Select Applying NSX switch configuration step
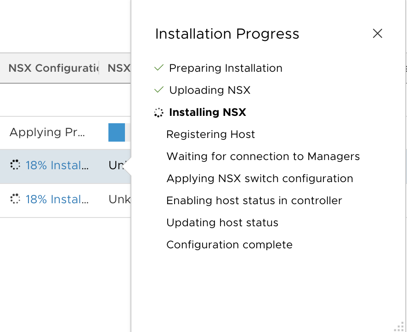The height and width of the screenshot is (332, 407). [x=260, y=178]
